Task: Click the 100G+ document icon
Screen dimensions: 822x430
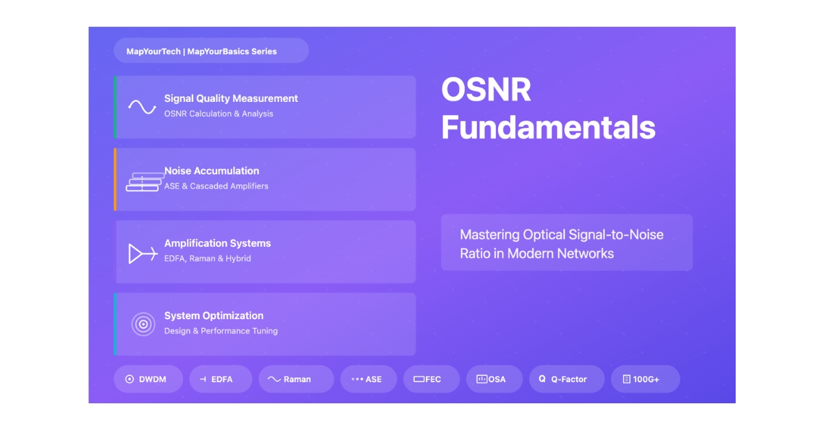Action: coord(626,379)
